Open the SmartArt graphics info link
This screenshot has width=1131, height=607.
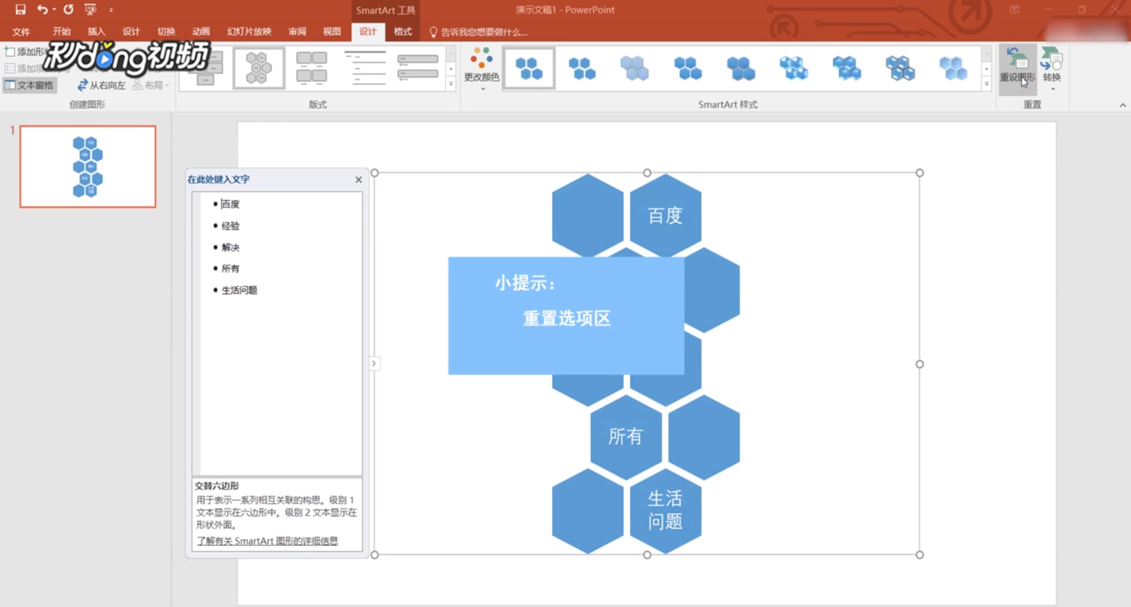click(x=267, y=540)
